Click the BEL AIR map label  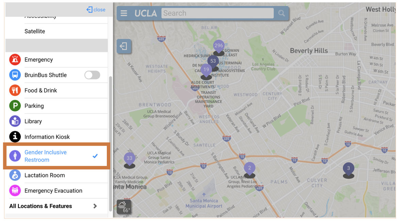coord(210,28)
